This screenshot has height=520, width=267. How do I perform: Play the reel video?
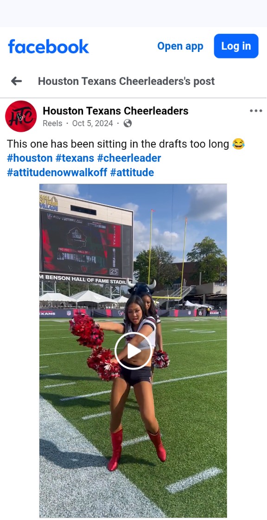coord(133,351)
